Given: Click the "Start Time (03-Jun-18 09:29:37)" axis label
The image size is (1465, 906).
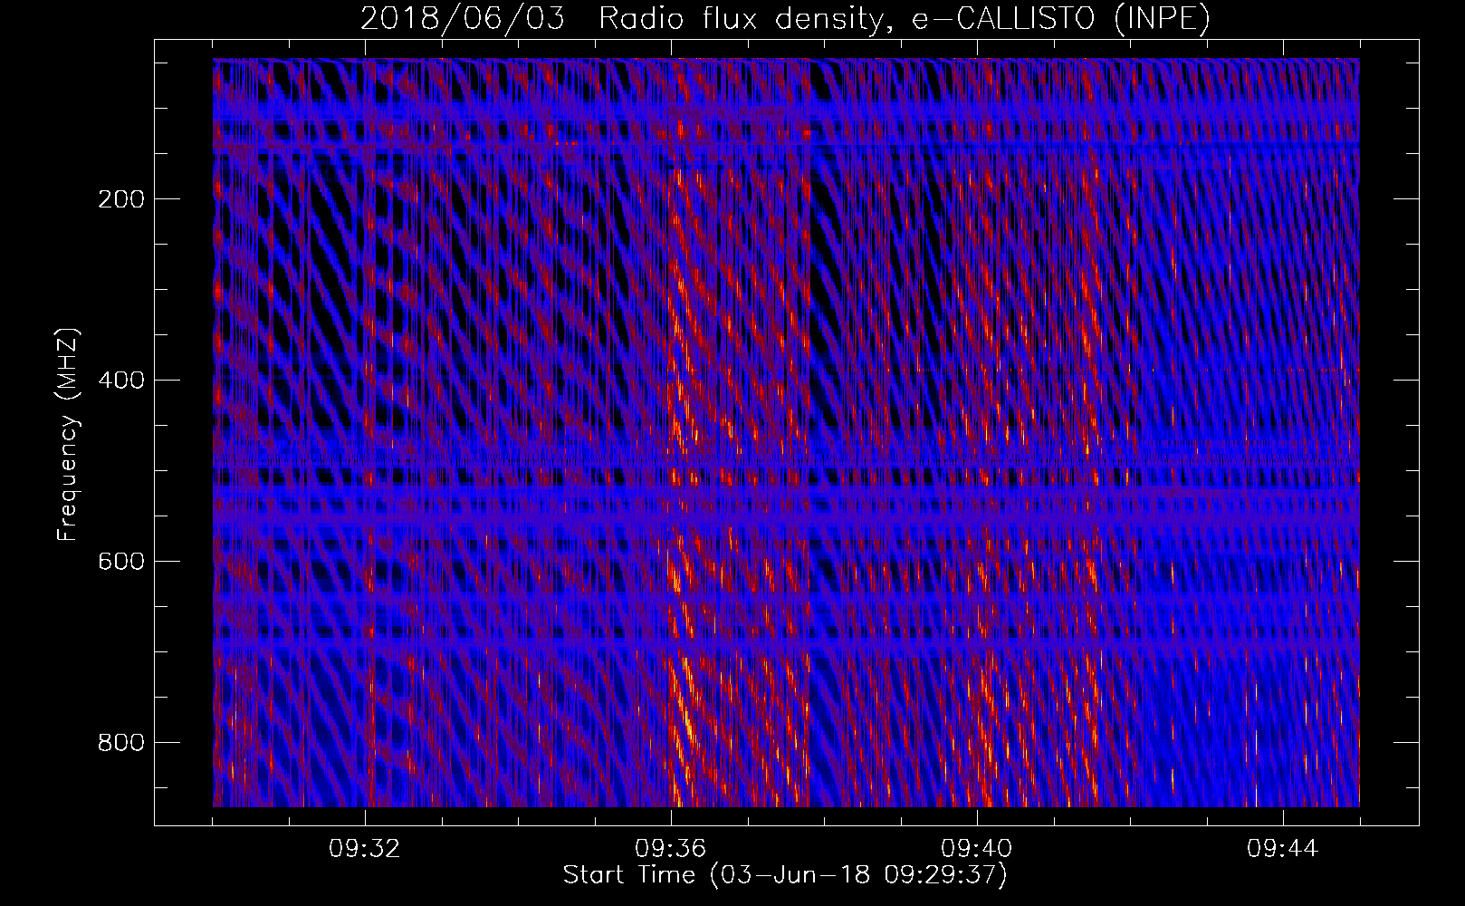Looking at the screenshot, I should click(785, 875).
